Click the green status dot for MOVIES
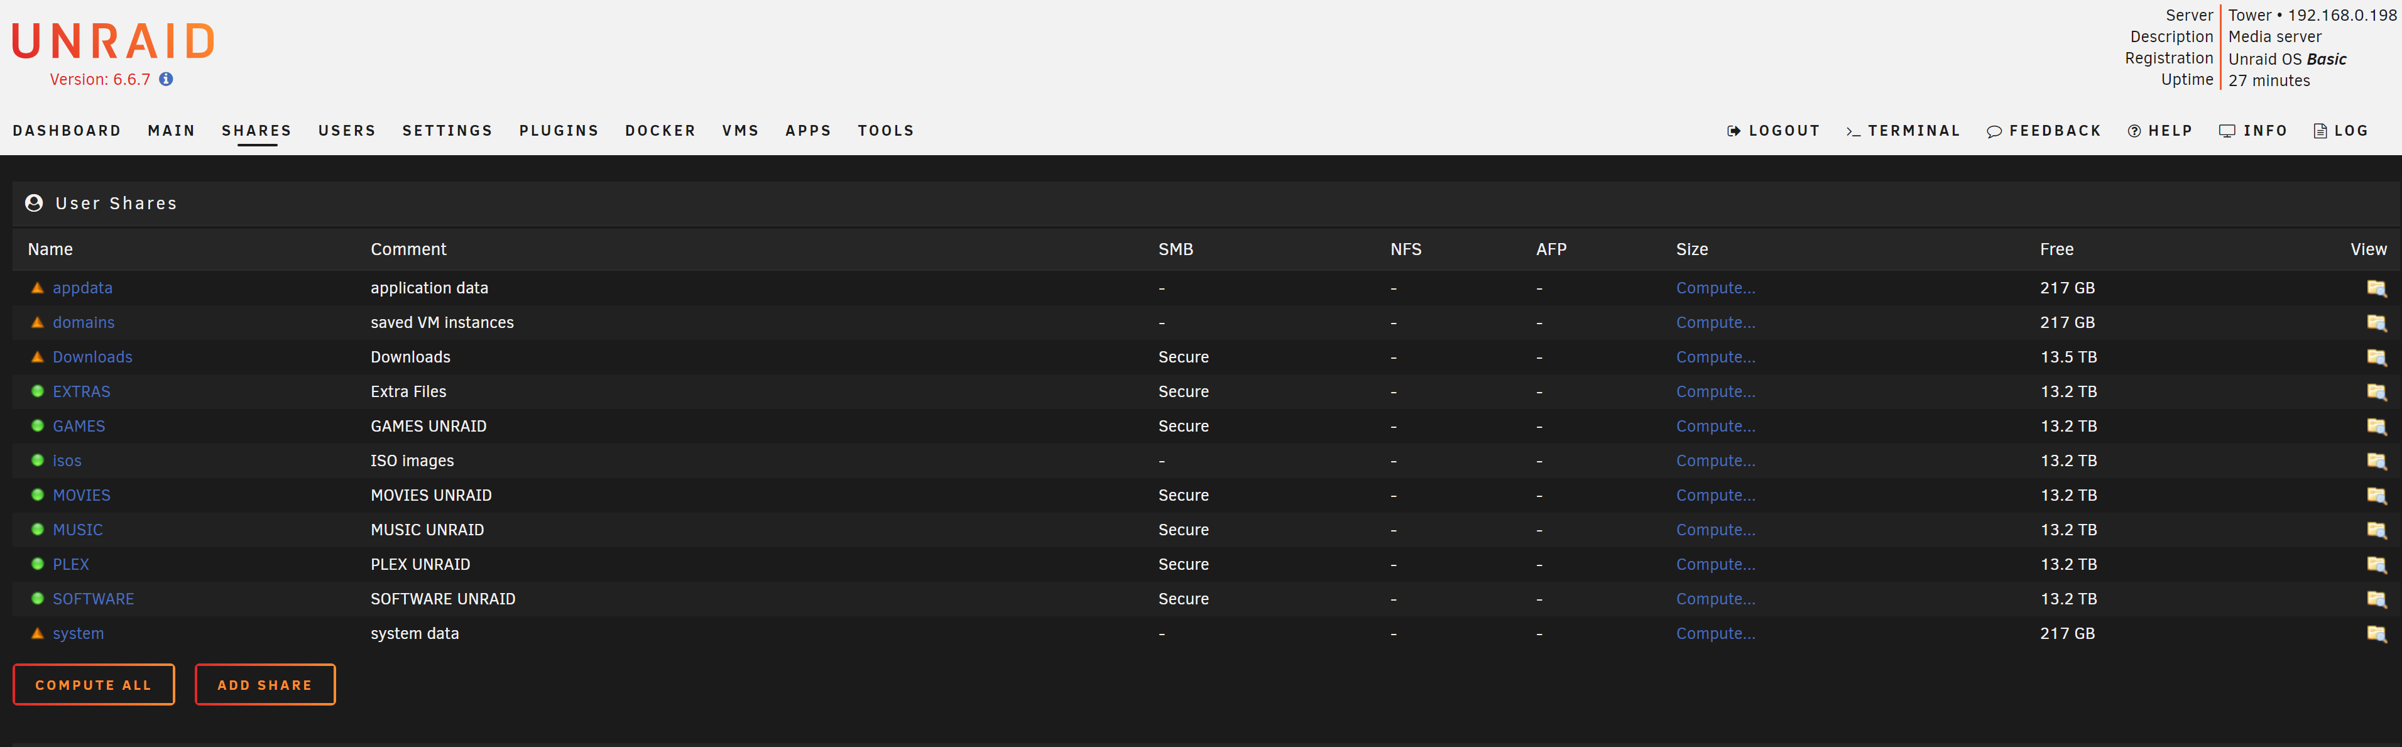Viewport: 2402px width, 747px height. coord(37,494)
